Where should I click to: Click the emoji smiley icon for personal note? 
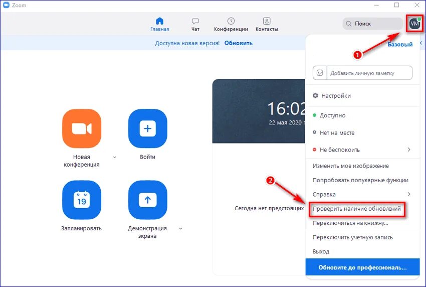point(320,73)
